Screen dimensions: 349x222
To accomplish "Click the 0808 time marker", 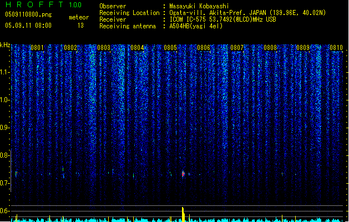I will (270, 48).
